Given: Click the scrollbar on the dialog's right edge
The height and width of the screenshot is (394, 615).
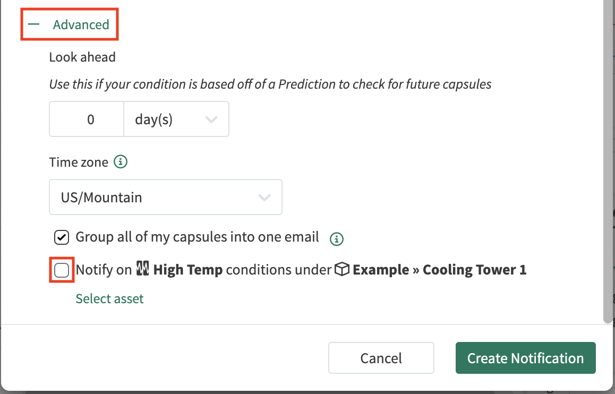Looking at the screenshot, I should pyautogui.click(x=609, y=159).
